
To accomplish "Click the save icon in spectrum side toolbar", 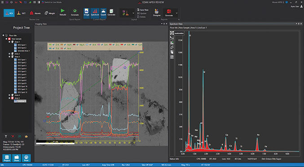I will pyautogui.click(x=172, y=57).
